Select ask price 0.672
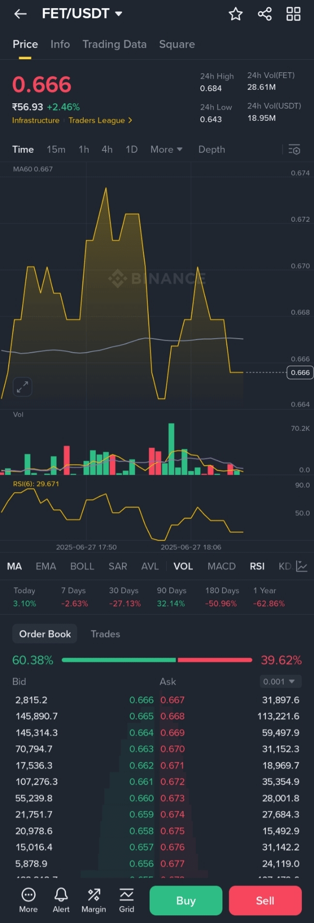314x923 pixels. point(173,782)
